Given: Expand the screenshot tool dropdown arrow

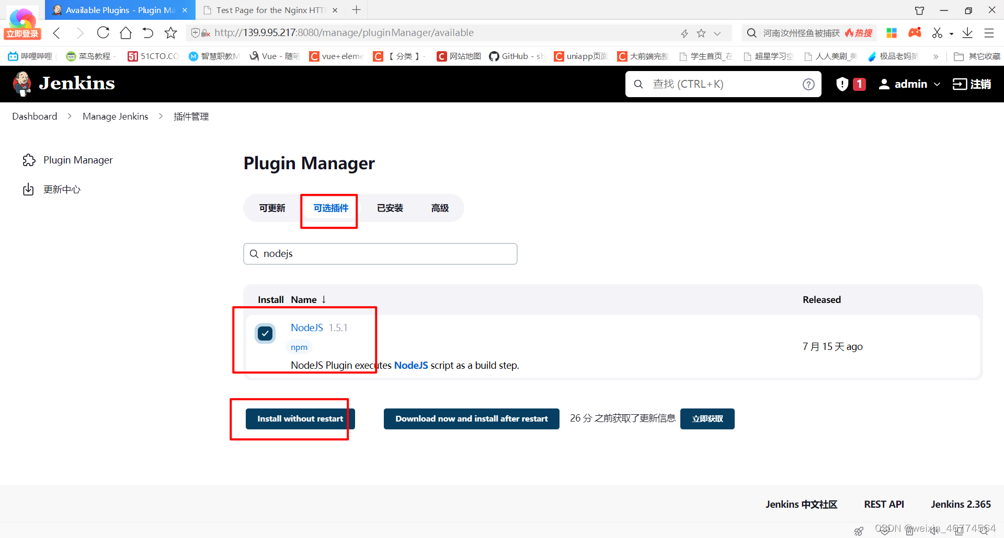Looking at the screenshot, I should 951,34.
